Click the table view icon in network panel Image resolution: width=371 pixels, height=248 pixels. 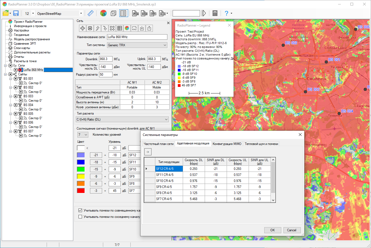[120, 28]
